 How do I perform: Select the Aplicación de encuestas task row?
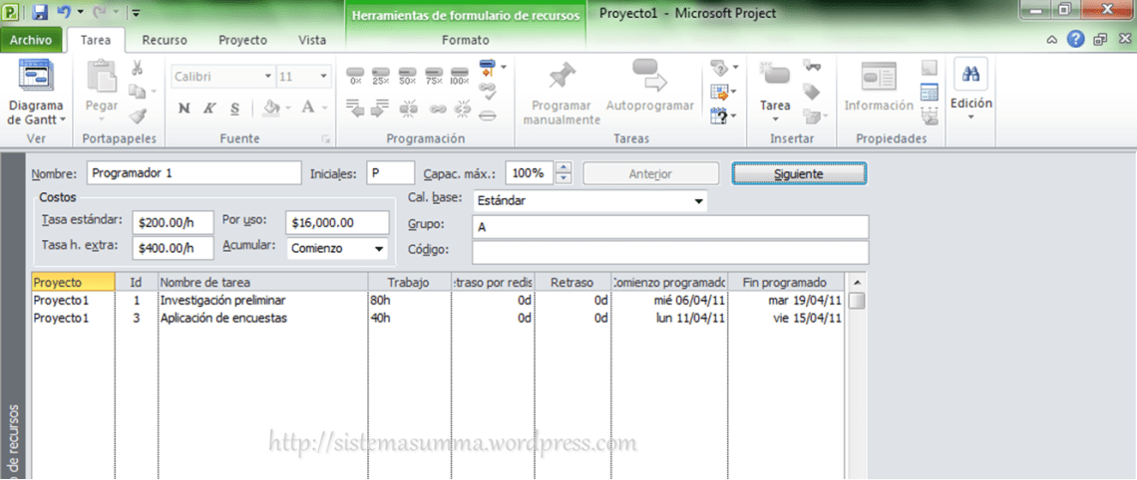click(x=223, y=319)
